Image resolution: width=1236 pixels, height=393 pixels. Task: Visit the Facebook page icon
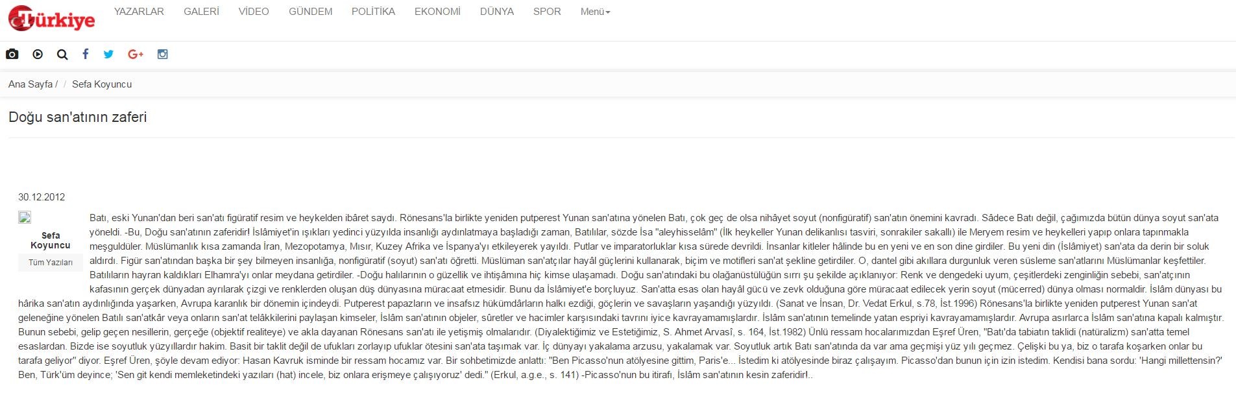[86, 54]
